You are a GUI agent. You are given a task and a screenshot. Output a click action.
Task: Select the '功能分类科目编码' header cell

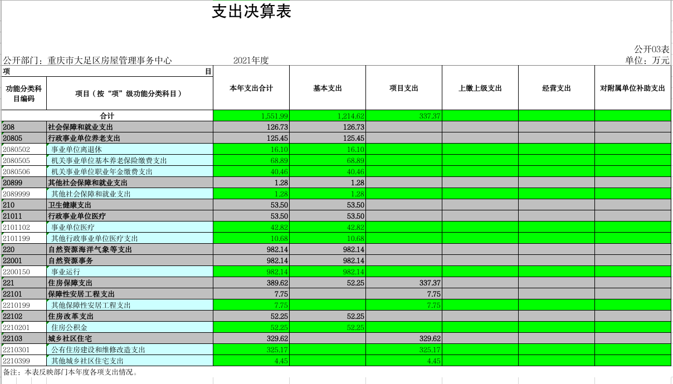point(24,93)
